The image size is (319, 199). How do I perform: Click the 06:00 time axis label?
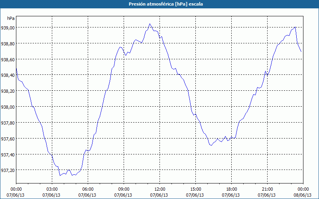88,189
